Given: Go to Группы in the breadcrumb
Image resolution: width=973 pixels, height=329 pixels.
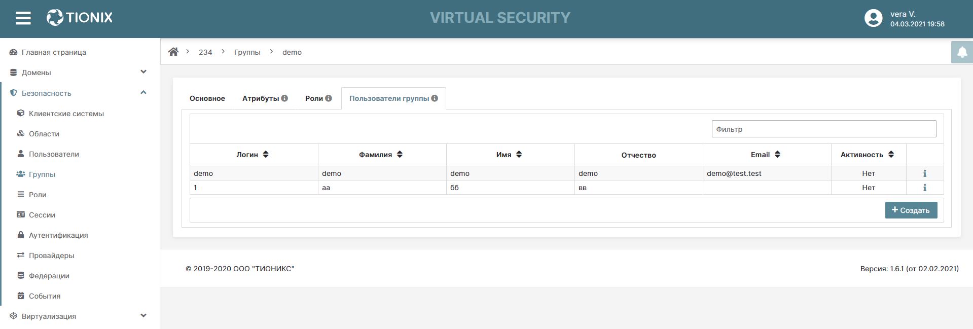Looking at the screenshot, I should tap(247, 52).
